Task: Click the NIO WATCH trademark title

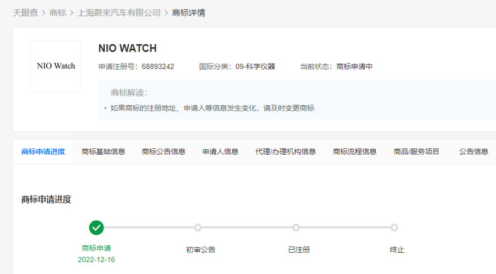Action: [x=127, y=48]
